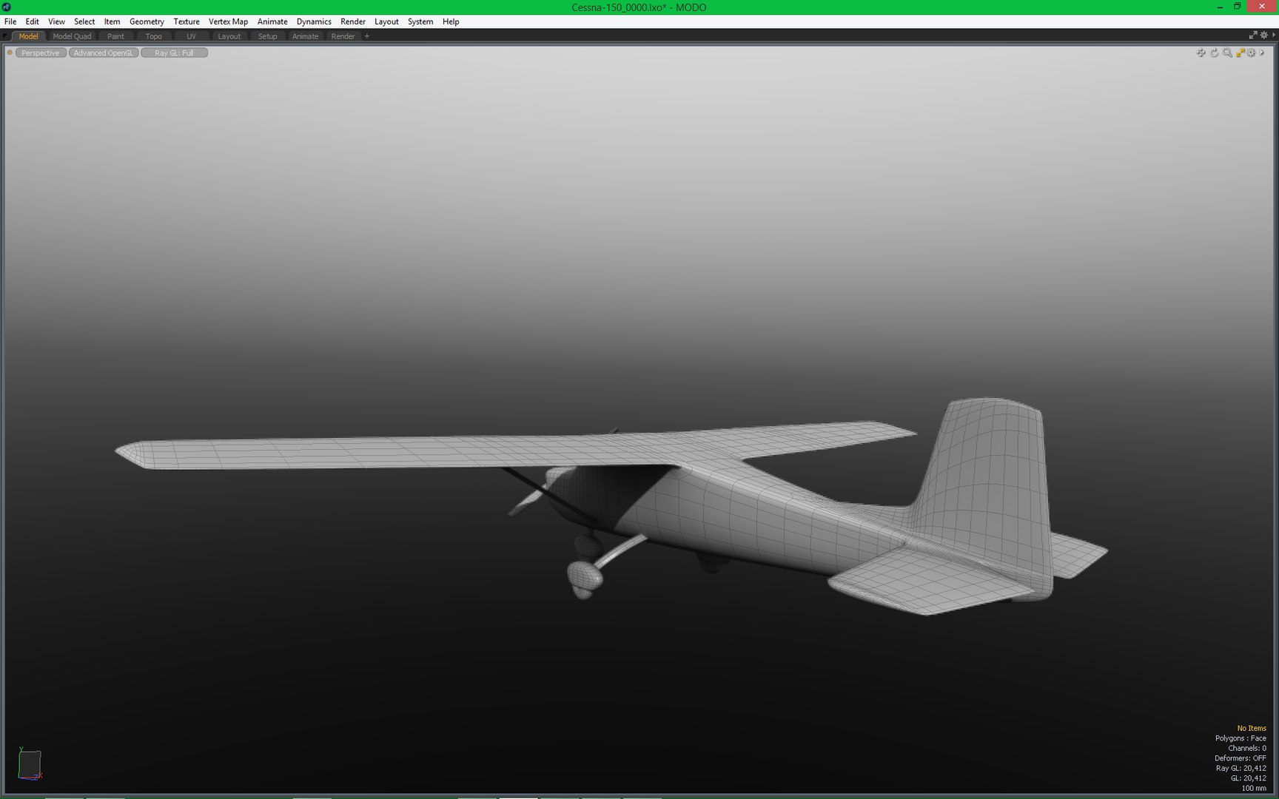Add a new layout tab with plus
The height and width of the screenshot is (799, 1279).
coord(366,36)
